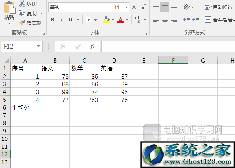Select column C header
Viewport: 235px width, 168px height.
[x=84, y=61]
